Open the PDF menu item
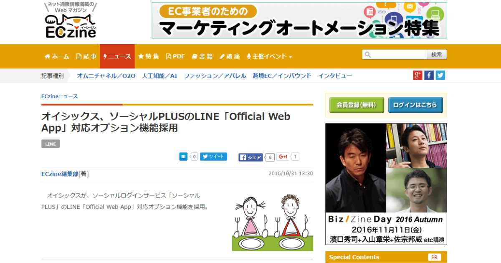 coord(175,56)
